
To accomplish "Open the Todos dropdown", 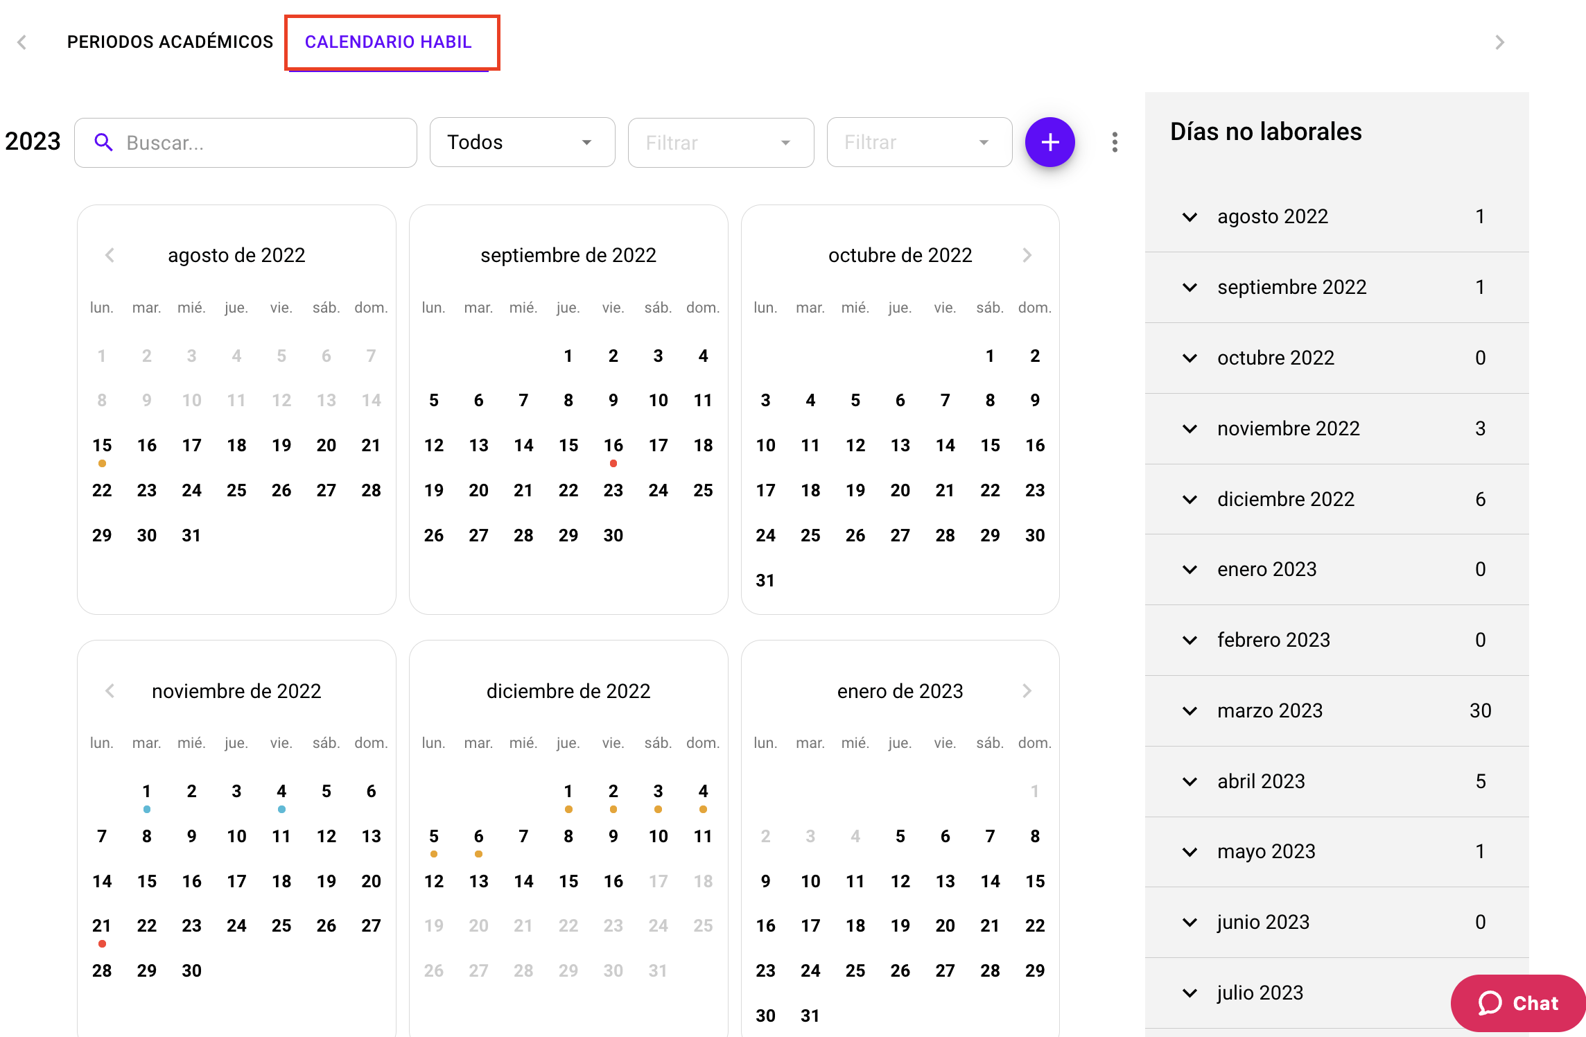I will tap(522, 142).
